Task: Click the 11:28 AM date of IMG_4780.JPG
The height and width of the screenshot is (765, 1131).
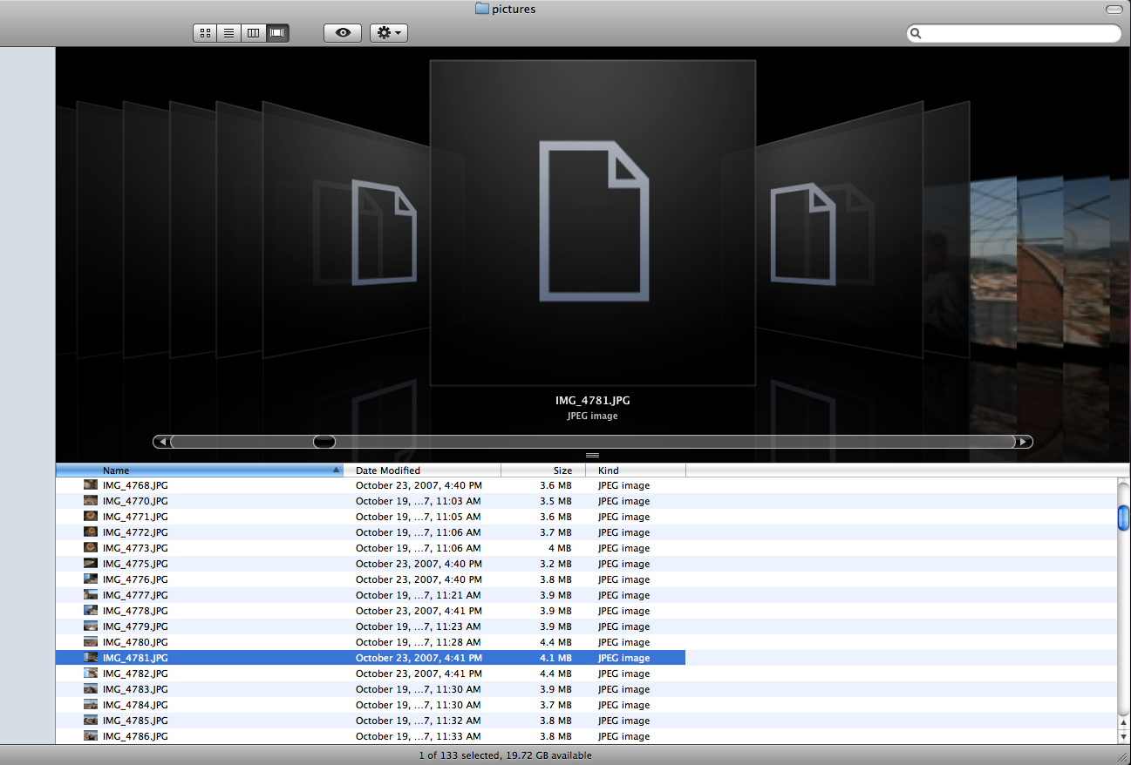Action: pyautogui.click(x=418, y=642)
